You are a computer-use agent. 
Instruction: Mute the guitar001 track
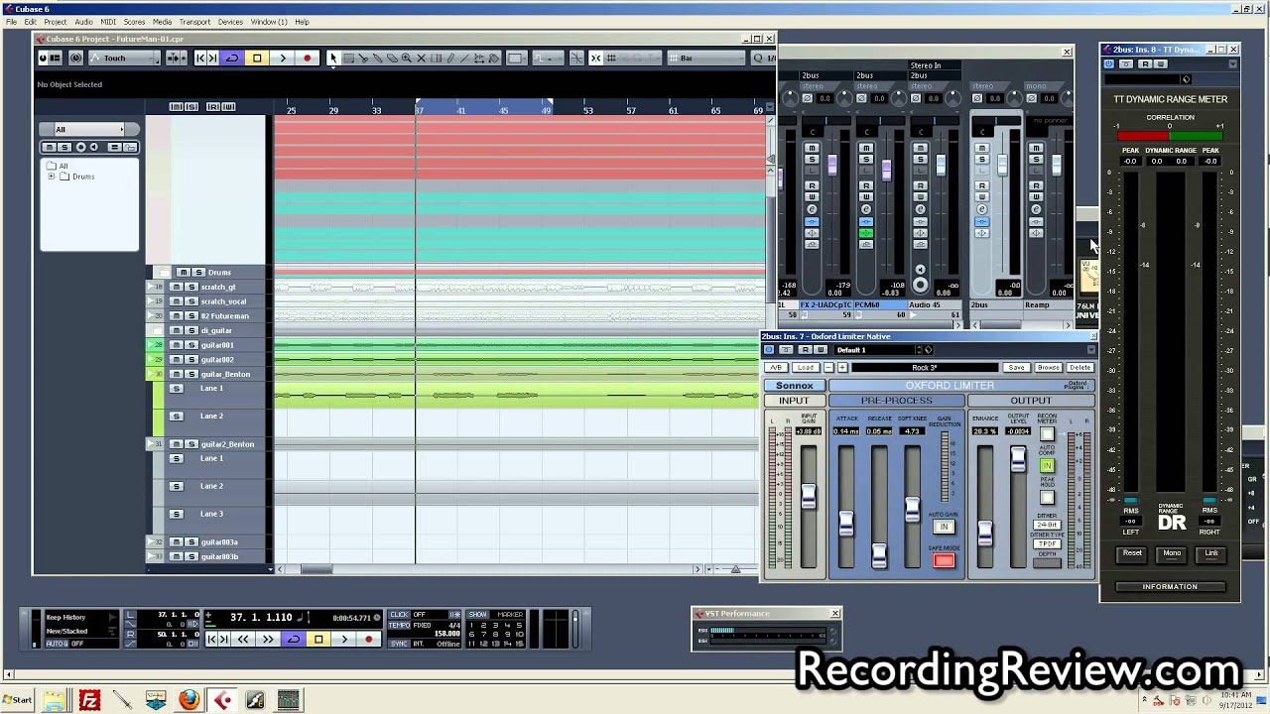tap(177, 345)
